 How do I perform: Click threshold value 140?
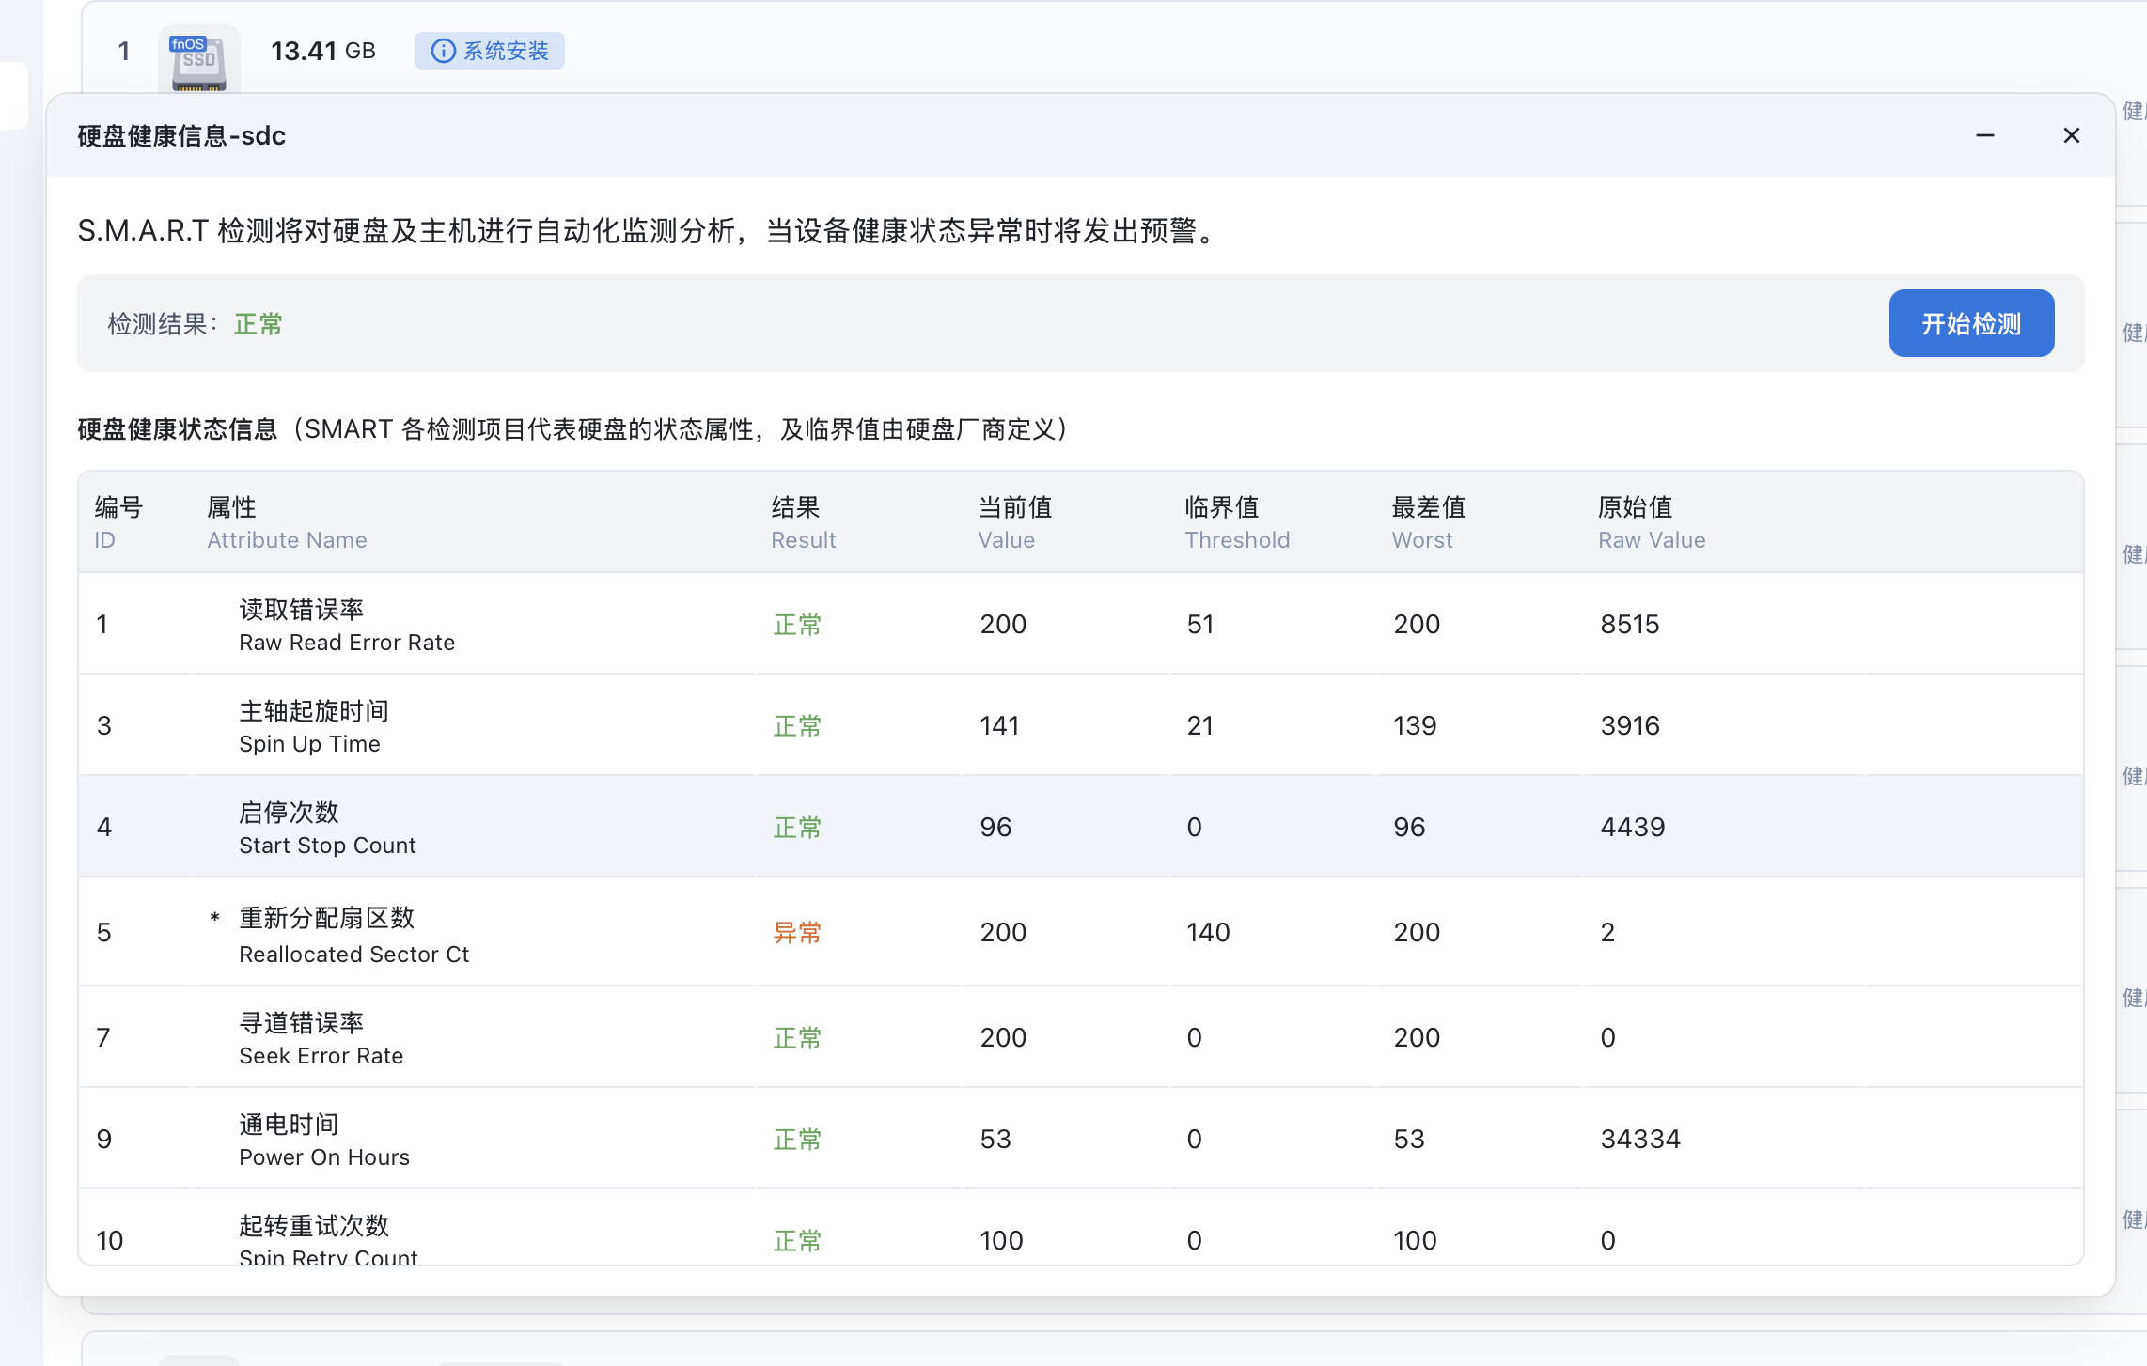[x=1208, y=932]
